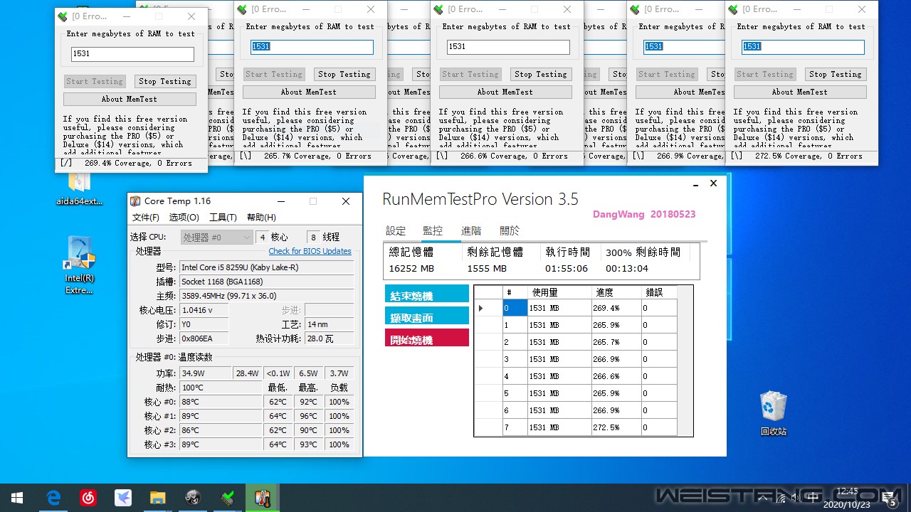Open the white bird app in the taskbar
The image size is (911, 512).
click(x=123, y=498)
